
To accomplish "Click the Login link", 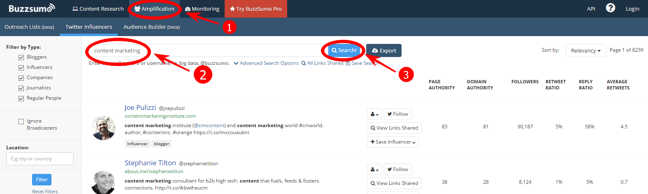I will point(632,9).
